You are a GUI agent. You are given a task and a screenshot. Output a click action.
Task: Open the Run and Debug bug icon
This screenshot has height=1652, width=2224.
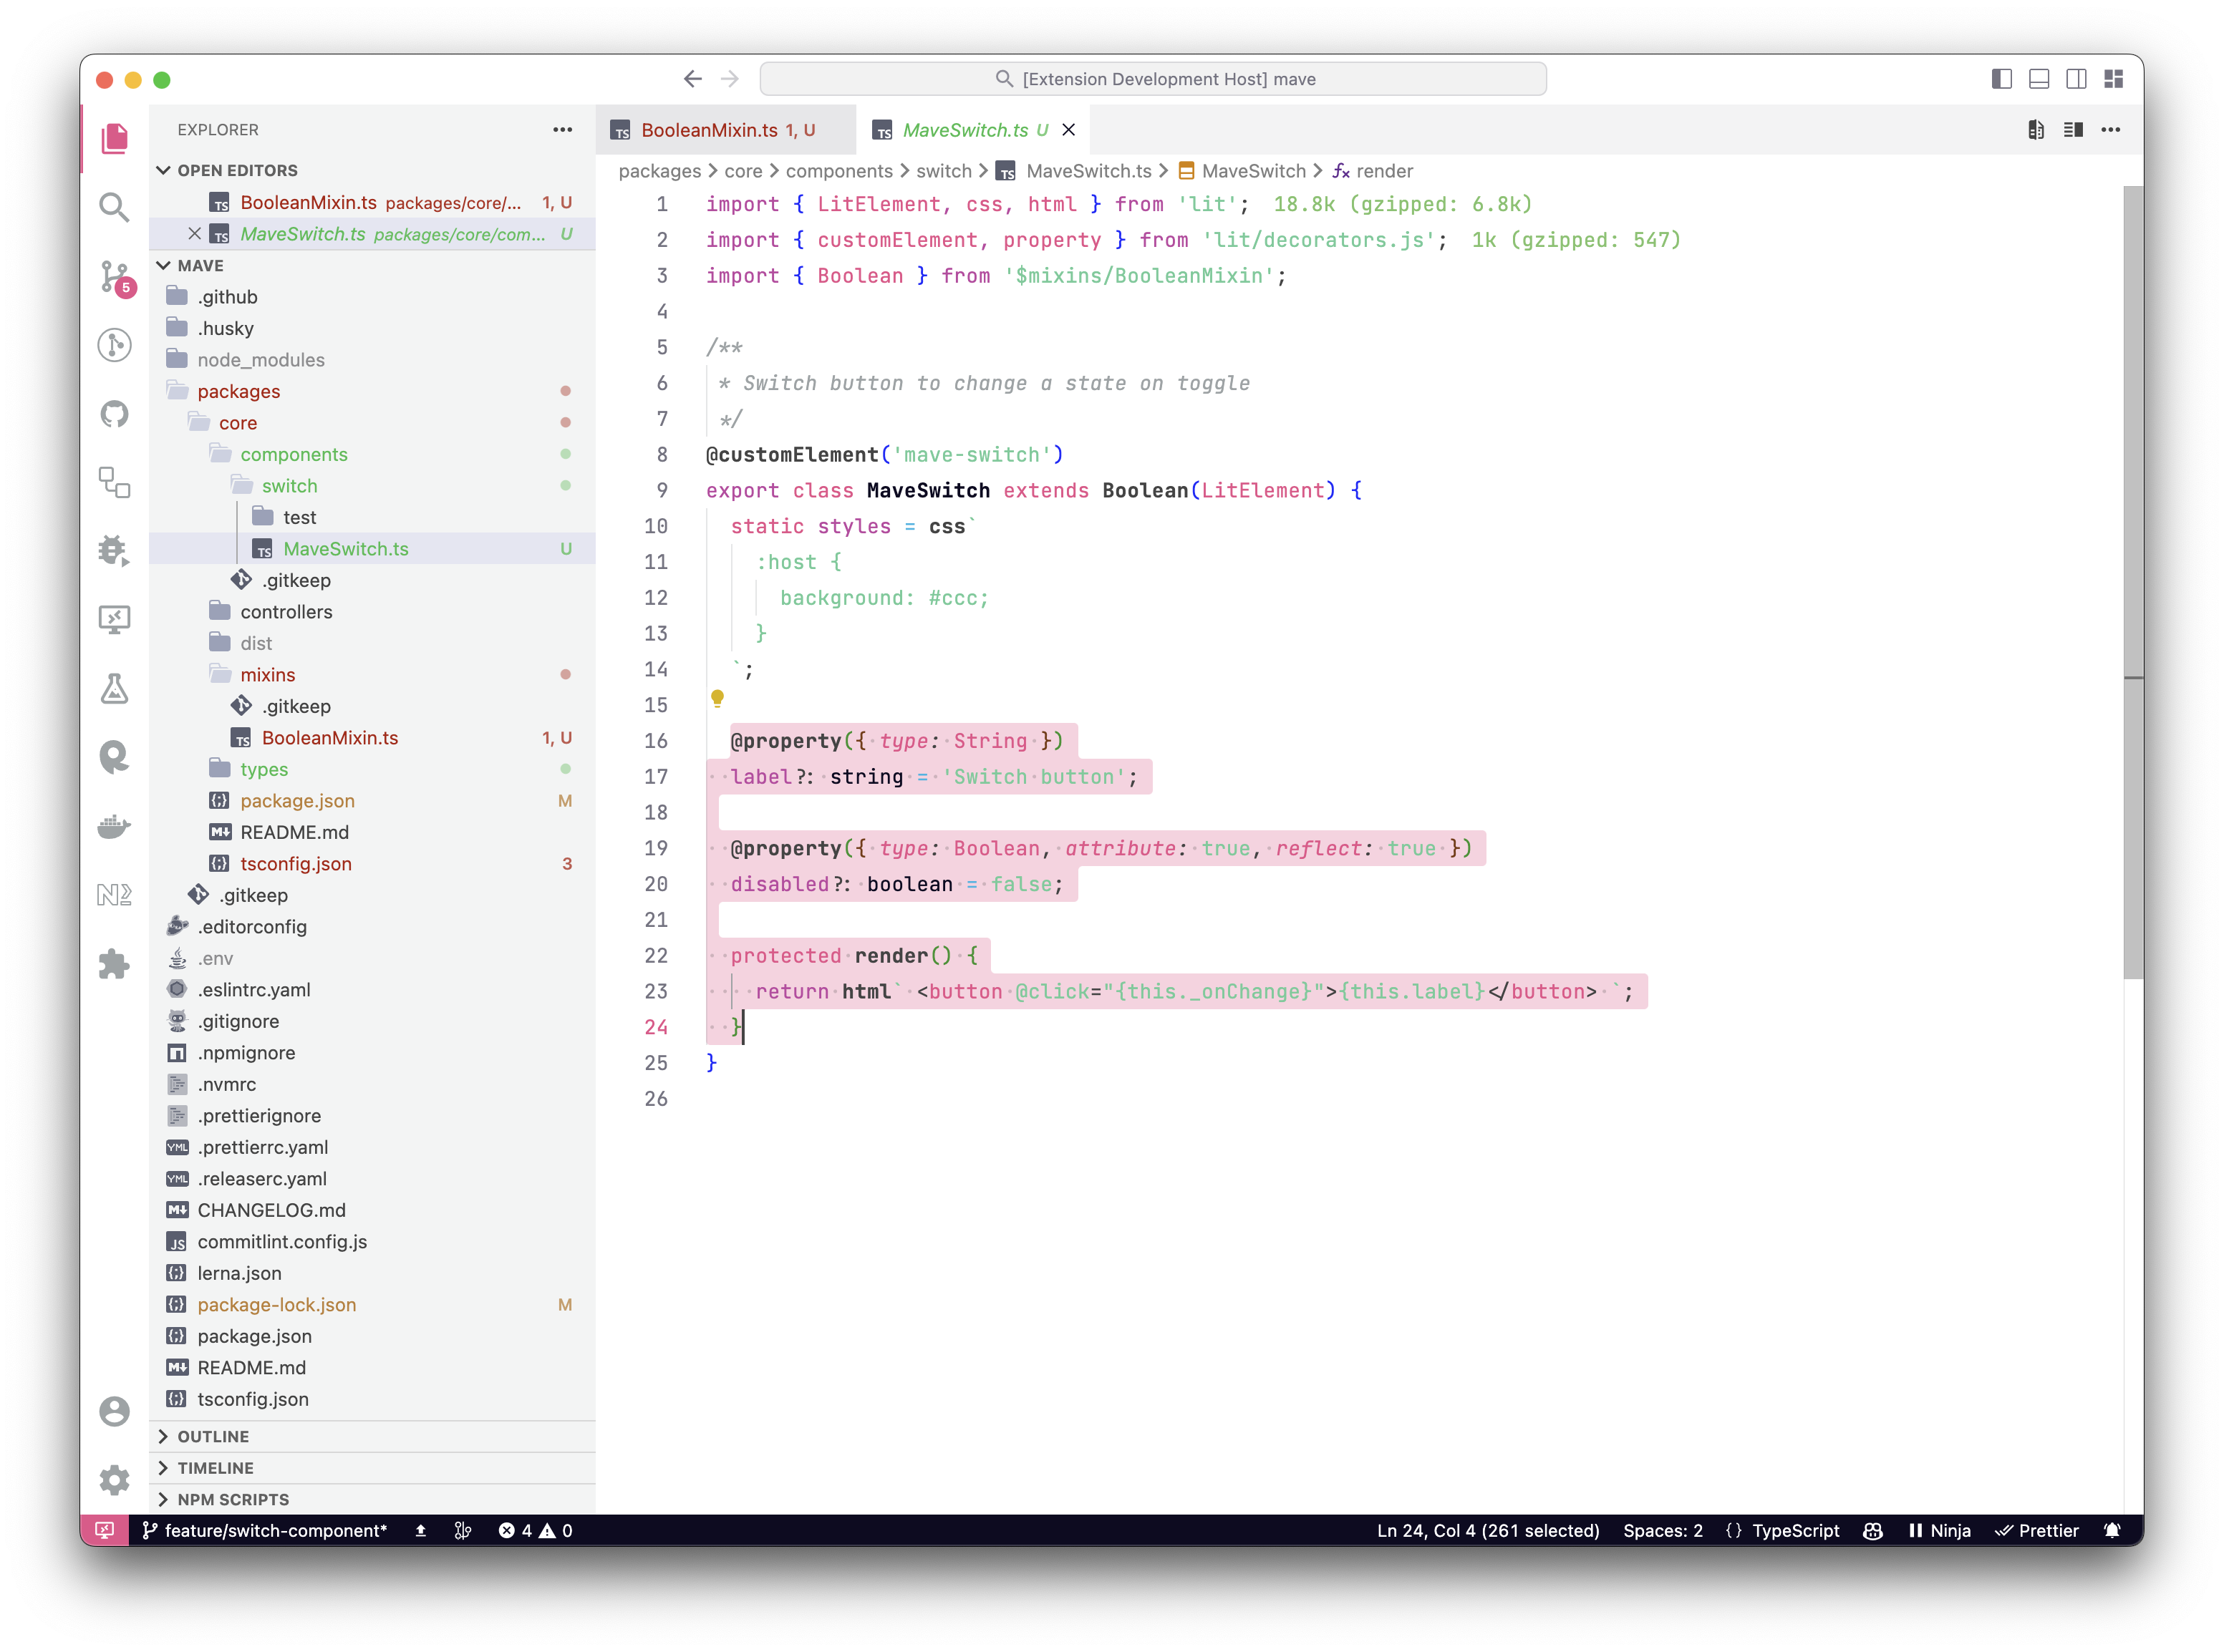tap(115, 550)
